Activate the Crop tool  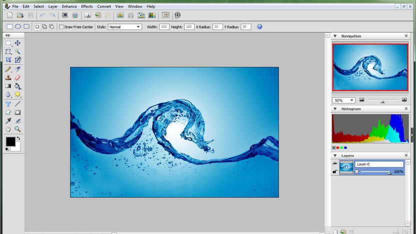8,59
